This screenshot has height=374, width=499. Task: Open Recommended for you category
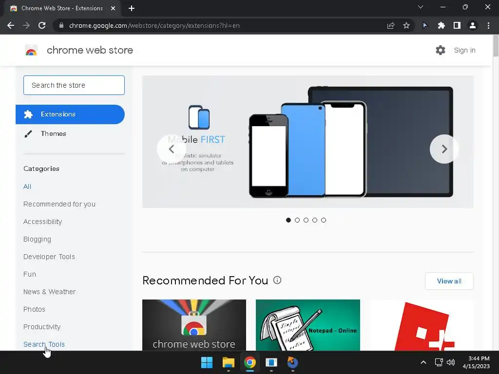pos(59,204)
